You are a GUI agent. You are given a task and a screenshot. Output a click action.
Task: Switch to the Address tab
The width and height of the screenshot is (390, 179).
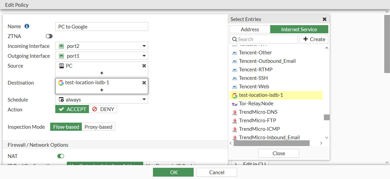coord(250,29)
